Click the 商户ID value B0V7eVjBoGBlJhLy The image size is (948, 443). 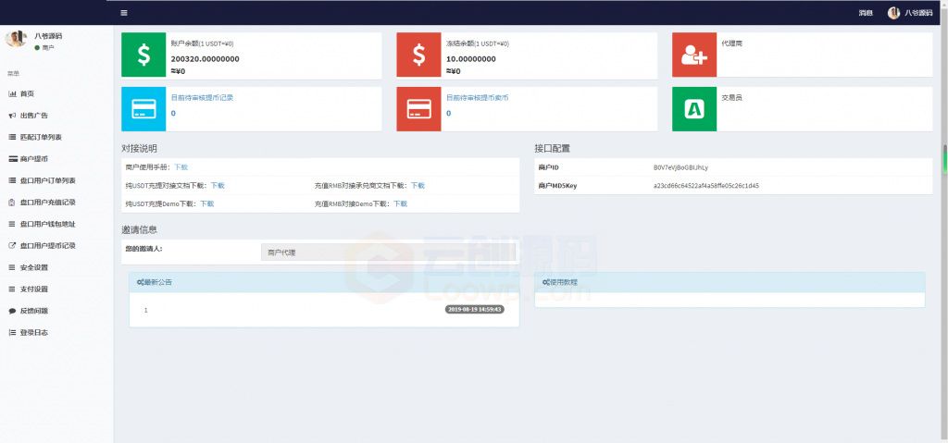(680, 167)
